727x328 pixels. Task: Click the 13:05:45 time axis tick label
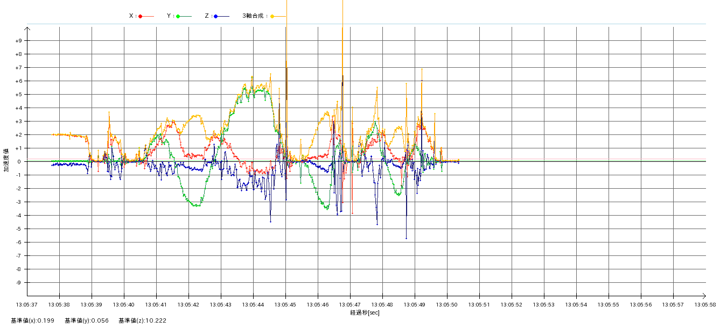(x=285, y=305)
